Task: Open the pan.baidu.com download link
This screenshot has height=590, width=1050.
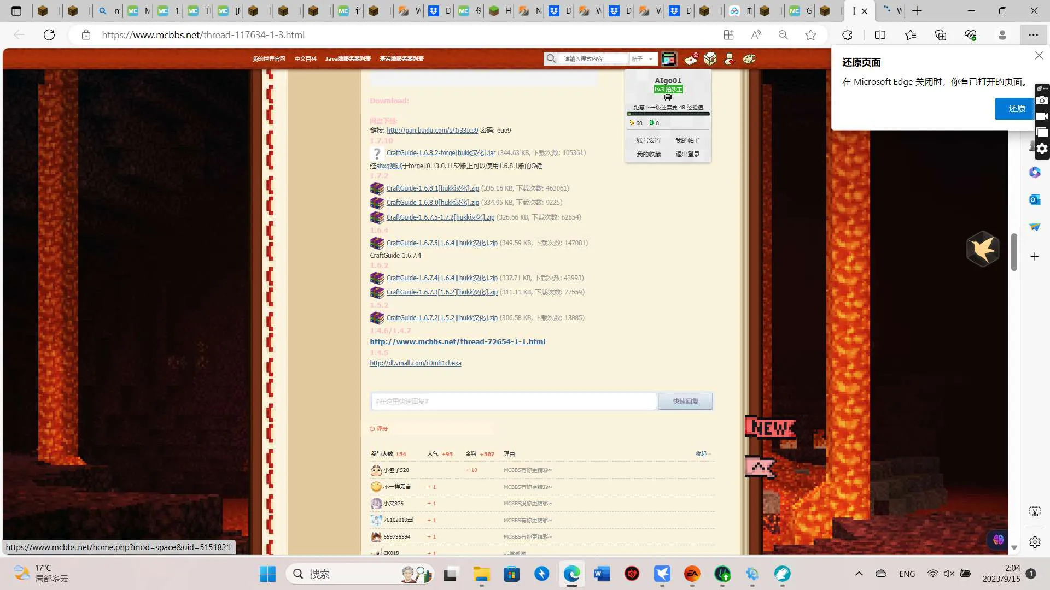Action: click(x=432, y=131)
